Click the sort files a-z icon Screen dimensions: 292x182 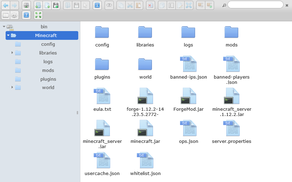[x=14, y=15]
